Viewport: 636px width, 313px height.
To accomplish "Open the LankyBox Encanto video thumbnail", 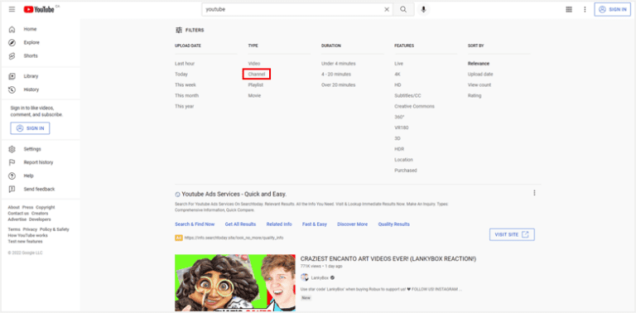I will pyautogui.click(x=235, y=283).
